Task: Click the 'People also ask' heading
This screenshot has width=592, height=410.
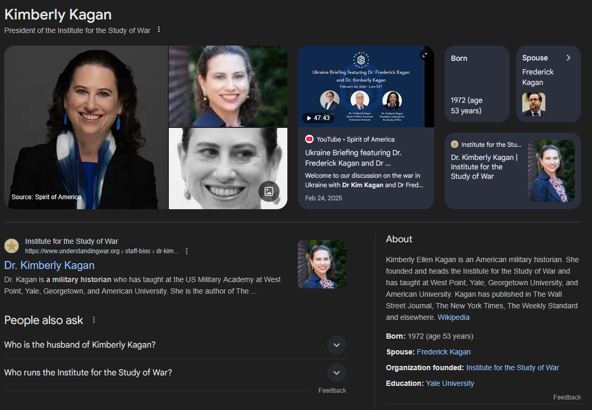Action: coord(44,320)
